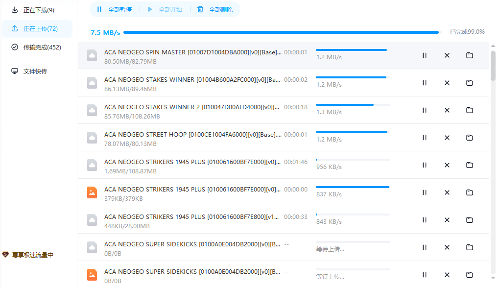Switch to 正在下载(9) downloads tab
The width and height of the screenshot is (499, 287).
37,10
